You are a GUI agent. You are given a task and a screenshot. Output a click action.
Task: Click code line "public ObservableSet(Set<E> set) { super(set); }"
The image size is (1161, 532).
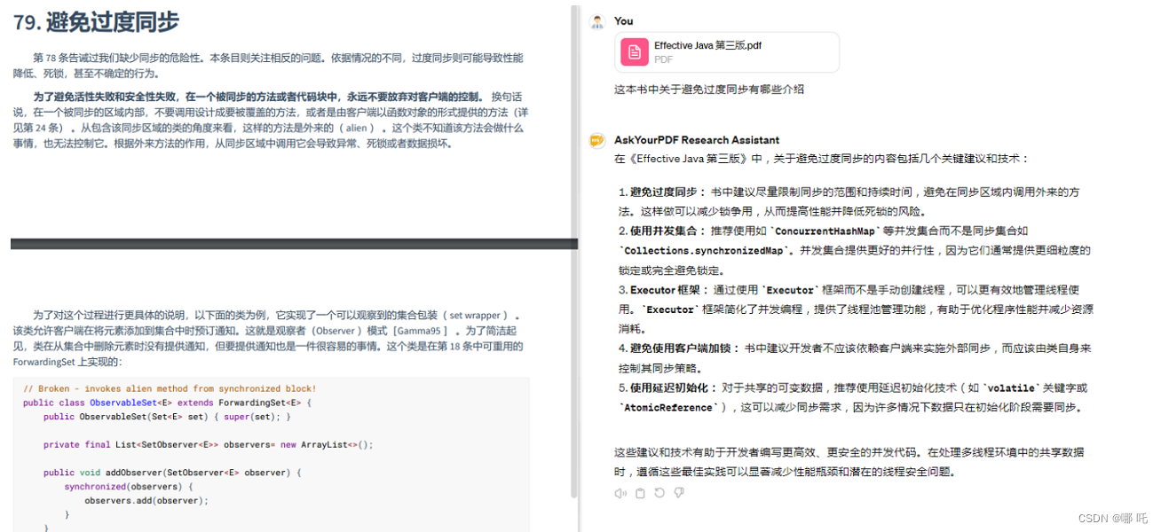coord(167,417)
